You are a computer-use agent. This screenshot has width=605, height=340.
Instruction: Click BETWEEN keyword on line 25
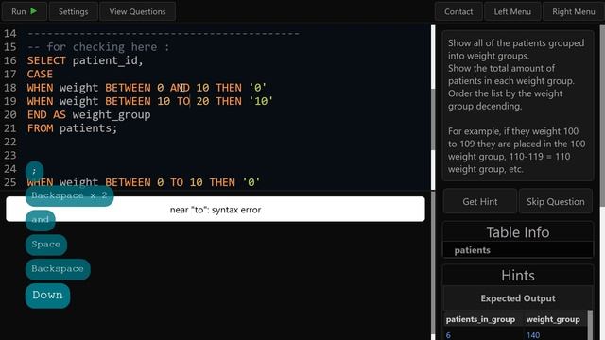coord(128,182)
